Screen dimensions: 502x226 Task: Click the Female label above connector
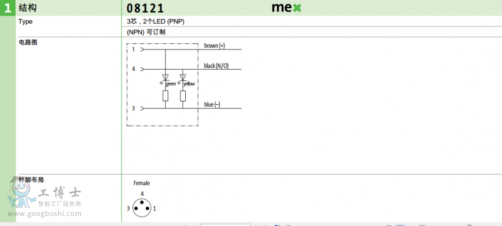pos(142,183)
